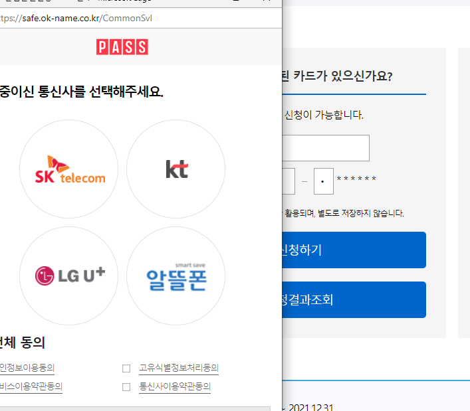Image resolution: width=470 pixels, height=411 pixels.
Task: Click the 신청이 가능합니다 text
Action: pos(324,115)
